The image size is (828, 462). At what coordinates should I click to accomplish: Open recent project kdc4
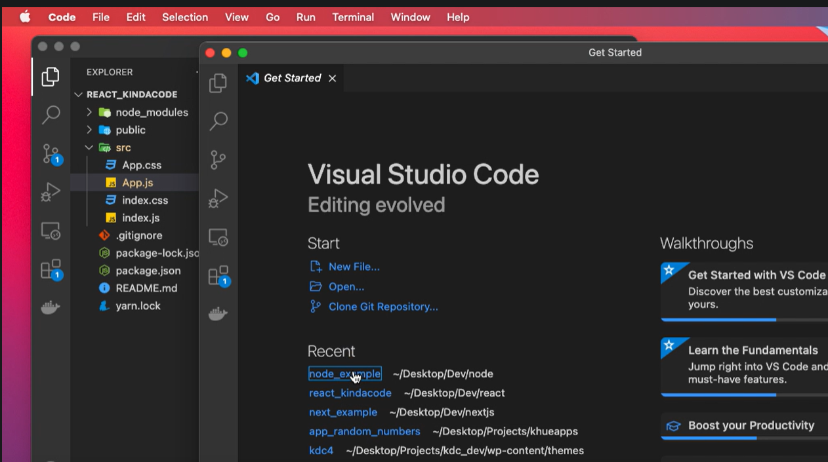click(x=321, y=450)
